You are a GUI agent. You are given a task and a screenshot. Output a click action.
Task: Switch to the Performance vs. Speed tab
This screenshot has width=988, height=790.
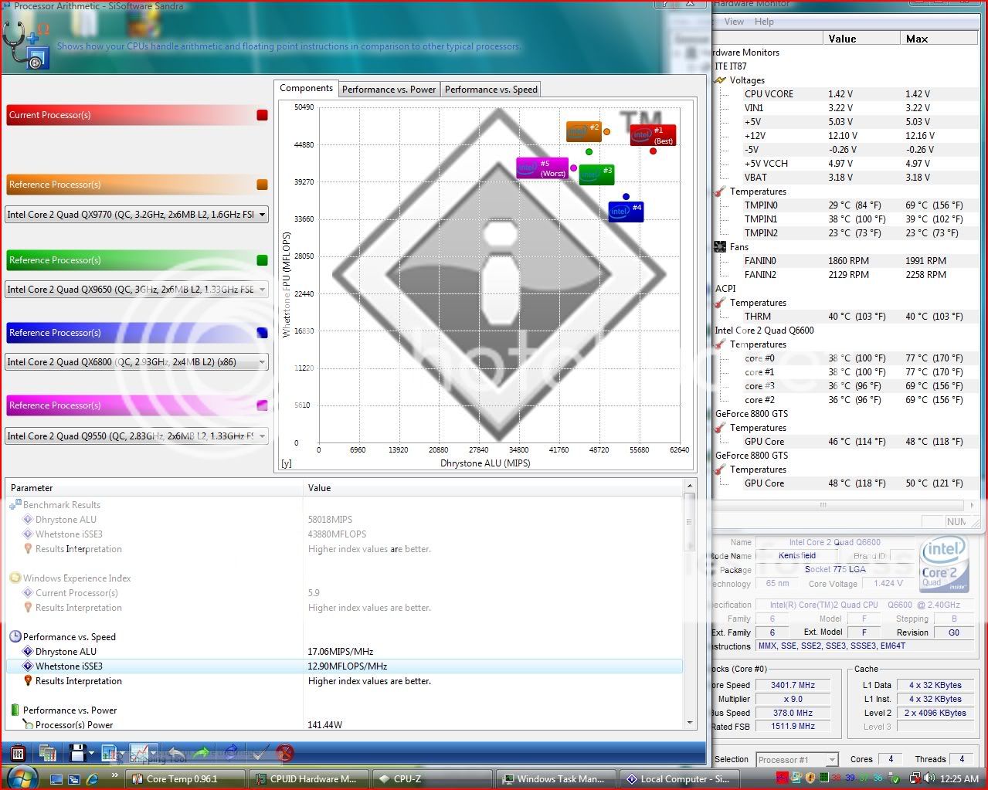(491, 90)
